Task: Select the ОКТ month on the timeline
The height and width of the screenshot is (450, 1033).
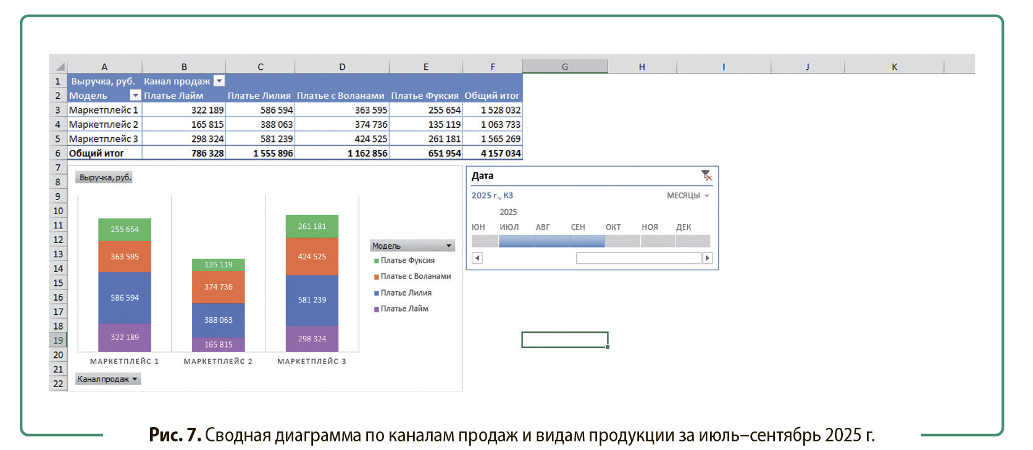Action: pyautogui.click(x=622, y=241)
